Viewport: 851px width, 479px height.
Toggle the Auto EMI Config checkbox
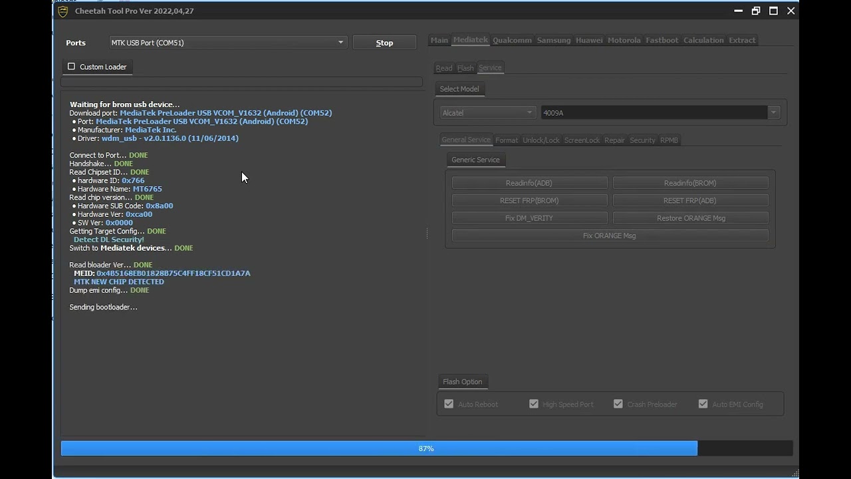coord(703,404)
